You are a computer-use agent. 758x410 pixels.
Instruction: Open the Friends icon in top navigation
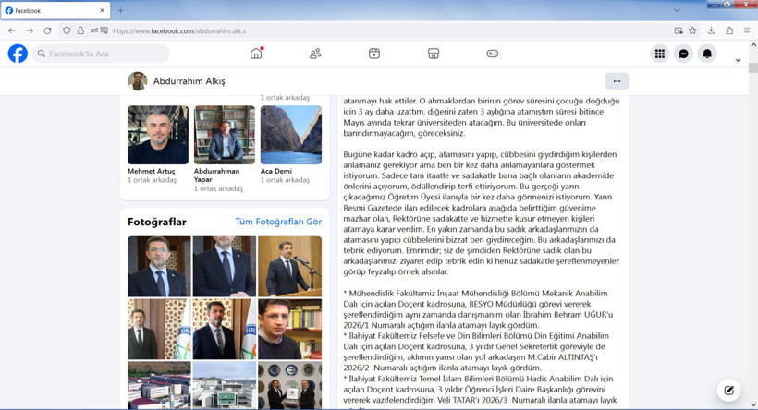pyautogui.click(x=315, y=54)
